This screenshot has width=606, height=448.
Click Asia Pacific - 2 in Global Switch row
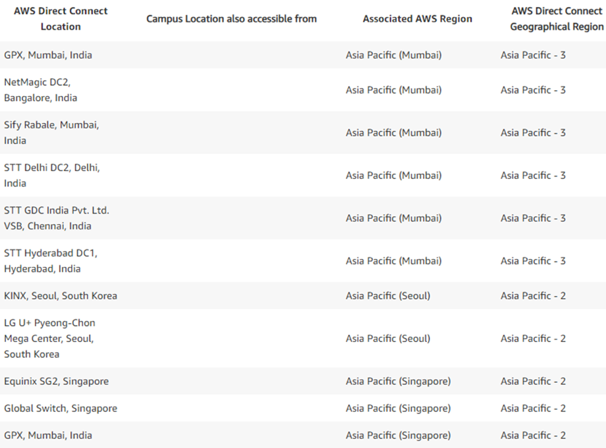pyautogui.click(x=534, y=409)
